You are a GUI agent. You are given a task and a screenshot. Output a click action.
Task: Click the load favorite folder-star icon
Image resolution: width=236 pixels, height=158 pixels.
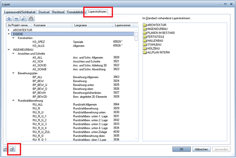tap(5, 149)
